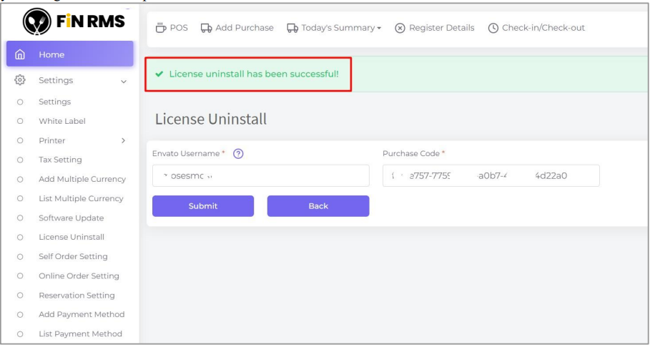650x345 pixels.
Task: Click the Envato Username input field
Action: point(260,176)
